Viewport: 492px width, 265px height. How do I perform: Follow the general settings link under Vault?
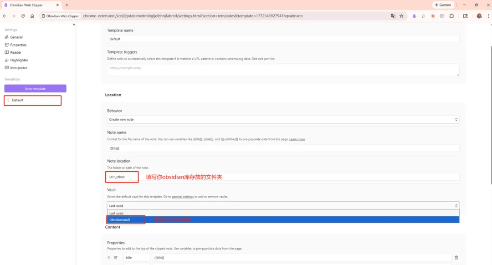click(183, 197)
